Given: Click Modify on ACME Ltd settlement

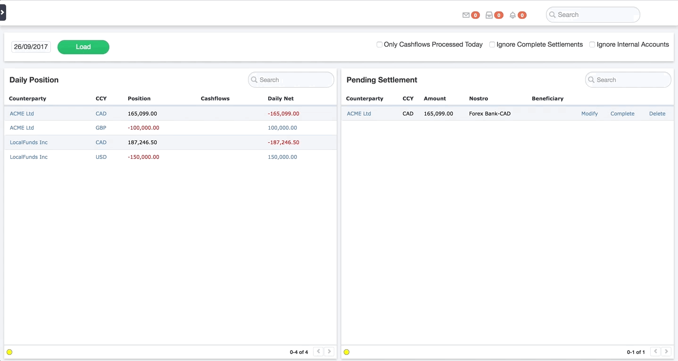Looking at the screenshot, I should click(x=589, y=114).
